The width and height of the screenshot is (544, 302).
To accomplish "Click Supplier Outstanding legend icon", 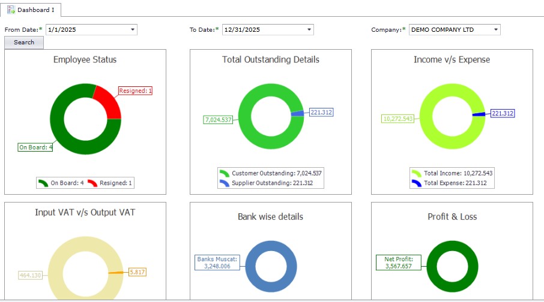I will (224, 183).
